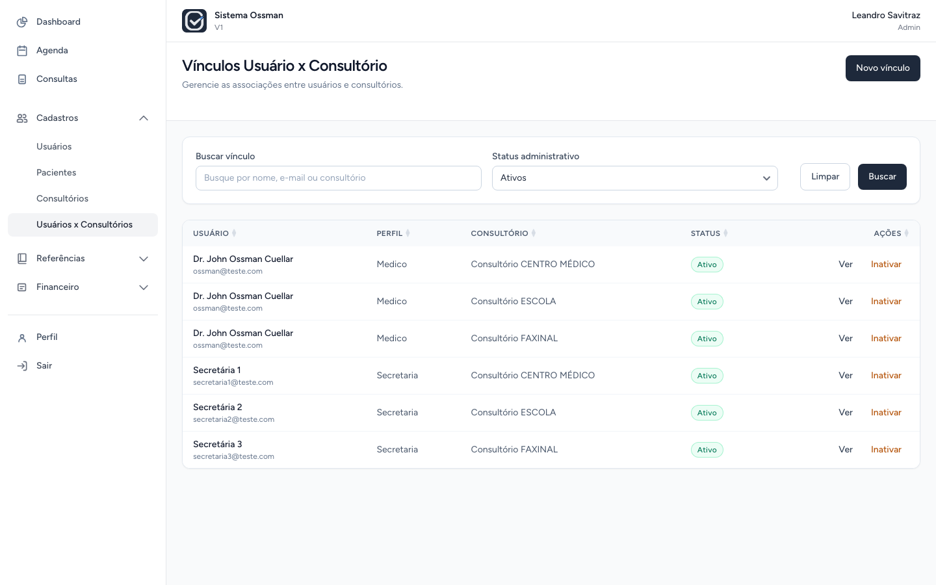Screen dimensions: 936x585
Task: Open Dashboard from the sidebar
Action: click(x=83, y=22)
